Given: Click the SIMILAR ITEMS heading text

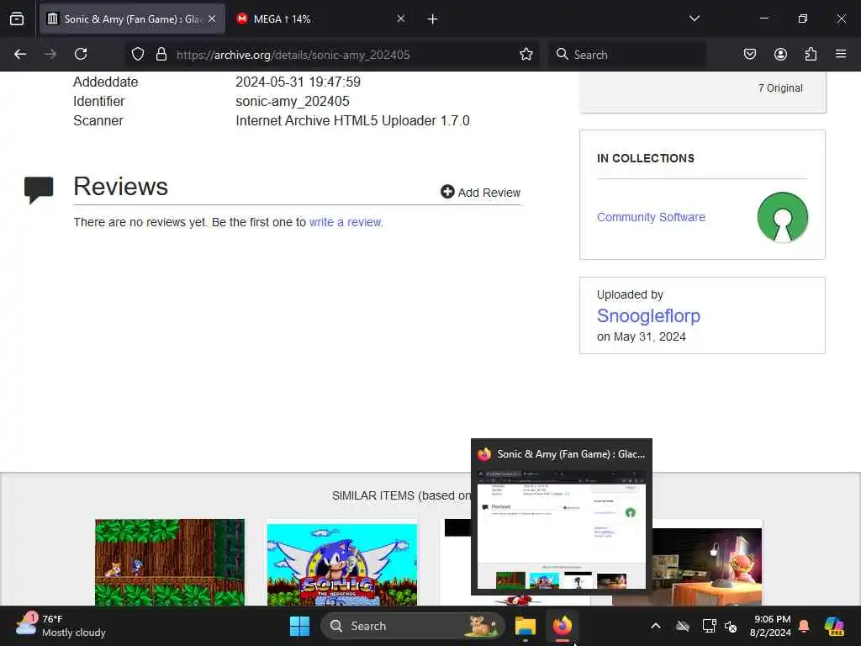Looking at the screenshot, I should point(401,495).
